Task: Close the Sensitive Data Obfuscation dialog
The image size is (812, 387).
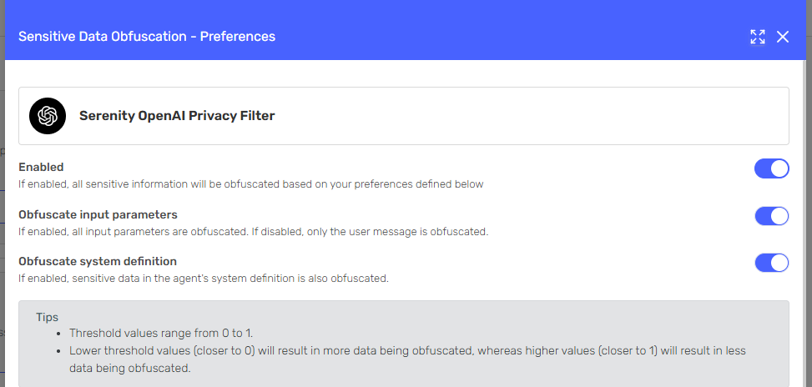Action: 783,37
